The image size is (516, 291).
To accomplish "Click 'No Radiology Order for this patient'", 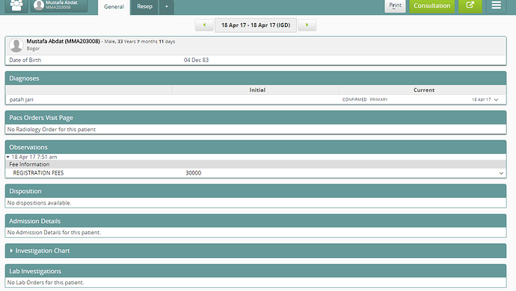I will tap(52, 129).
